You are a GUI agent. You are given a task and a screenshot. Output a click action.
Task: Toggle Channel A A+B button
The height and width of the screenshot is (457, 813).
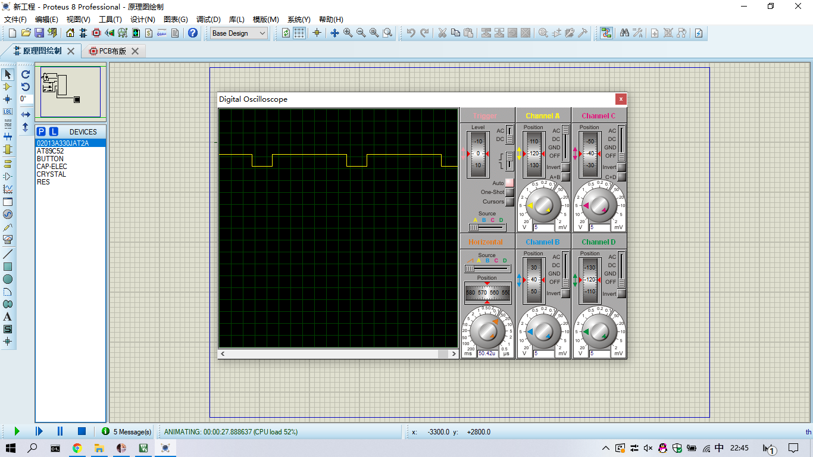[565, 177]
